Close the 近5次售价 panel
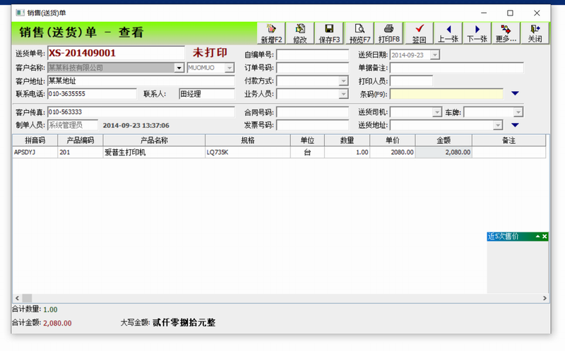 [545, 237]
